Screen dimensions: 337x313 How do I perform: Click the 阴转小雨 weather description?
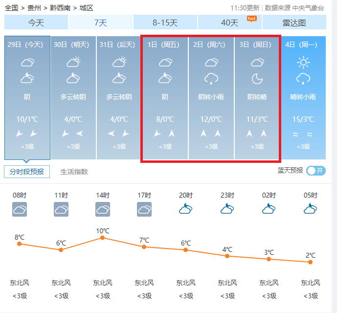pyautogui.click(x=211, y=97)
